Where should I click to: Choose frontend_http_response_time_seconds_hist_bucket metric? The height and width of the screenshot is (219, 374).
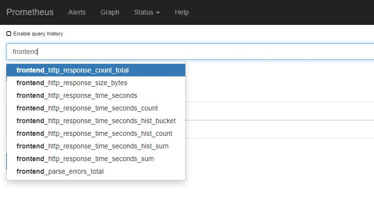pos(96,121)
